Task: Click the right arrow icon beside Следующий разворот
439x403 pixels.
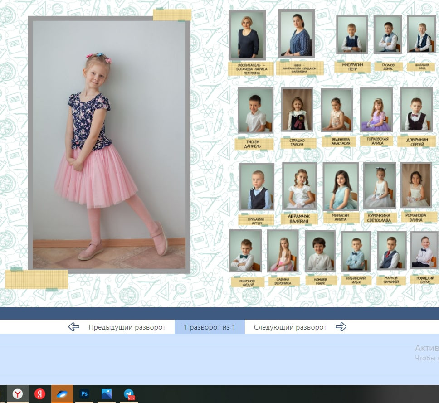Action: click(341, 327)
